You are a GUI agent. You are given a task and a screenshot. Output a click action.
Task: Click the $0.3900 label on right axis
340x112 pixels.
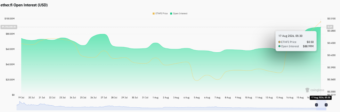coord(332,67)
